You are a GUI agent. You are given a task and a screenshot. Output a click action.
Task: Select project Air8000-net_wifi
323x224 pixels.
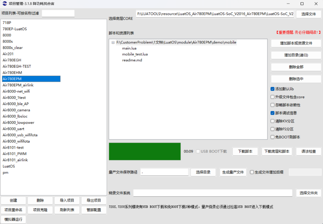16,91
